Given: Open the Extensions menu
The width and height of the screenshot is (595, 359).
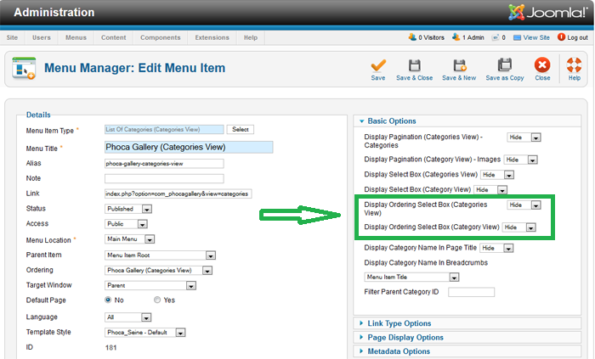Looking at the screenshot, I should pyautogui.click(x=212, y=38).
